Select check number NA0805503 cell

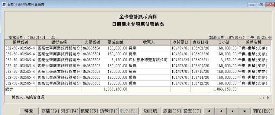(92, 72)
